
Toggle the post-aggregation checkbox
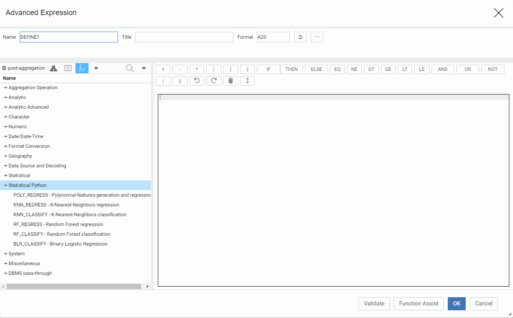click(4, 68)
